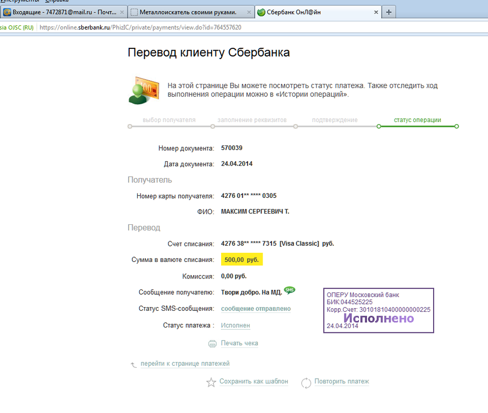Switch to the Mail.ru inbox tab
Screen dimensions: 488x413
63,12
